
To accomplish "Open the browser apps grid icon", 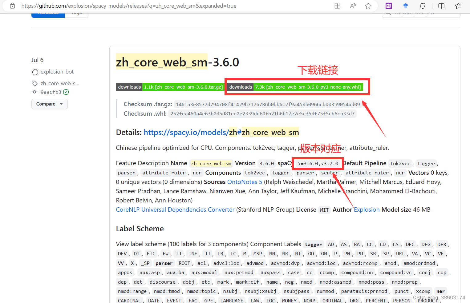I will coord(338,6).
